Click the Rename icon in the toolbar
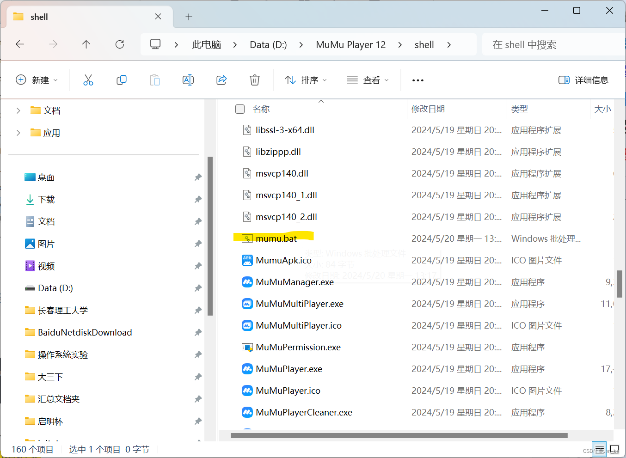 coord(188,79)
